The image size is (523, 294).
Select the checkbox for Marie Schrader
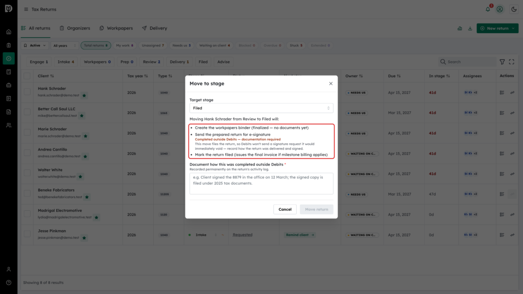click(27, 132)
